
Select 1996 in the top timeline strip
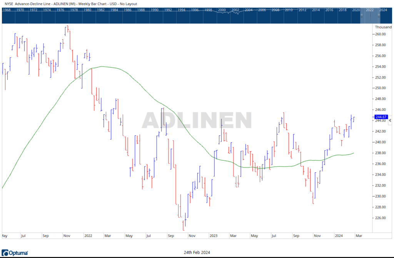tap(195, 9)
